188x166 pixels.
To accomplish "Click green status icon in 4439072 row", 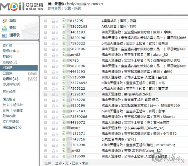I will (64, 123).
